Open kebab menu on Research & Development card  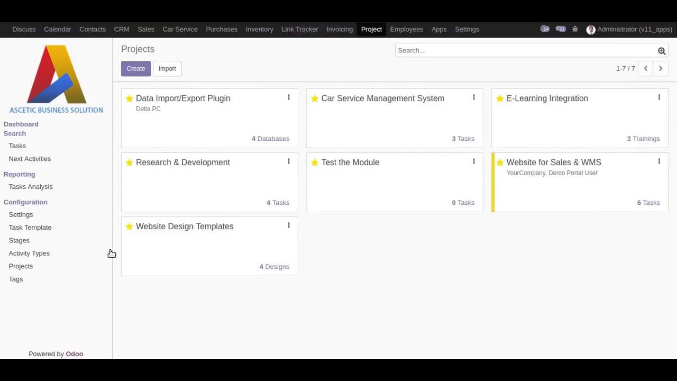tap(289, 161)
